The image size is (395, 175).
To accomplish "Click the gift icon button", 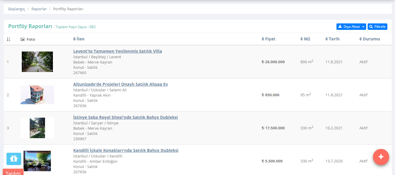I will coord(14,159).
